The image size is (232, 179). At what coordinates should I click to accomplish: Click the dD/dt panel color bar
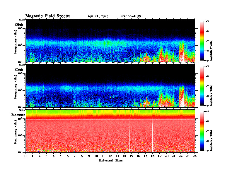point(202,86)
